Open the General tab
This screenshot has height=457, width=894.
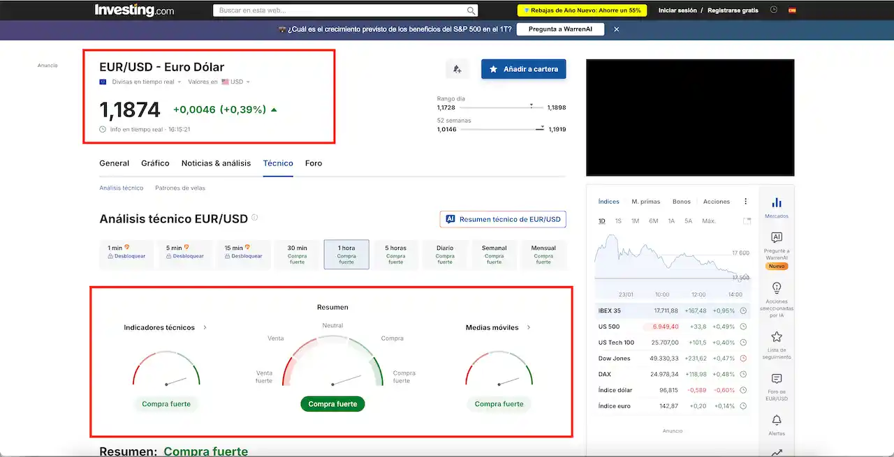point(114,163)
